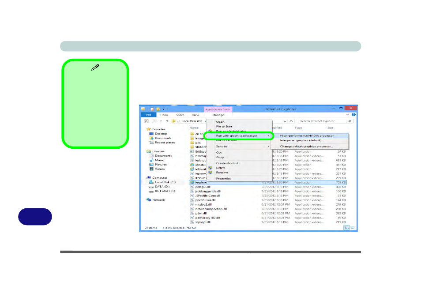Select Network in navigation pane
The image size is (421, 297).
158,200
